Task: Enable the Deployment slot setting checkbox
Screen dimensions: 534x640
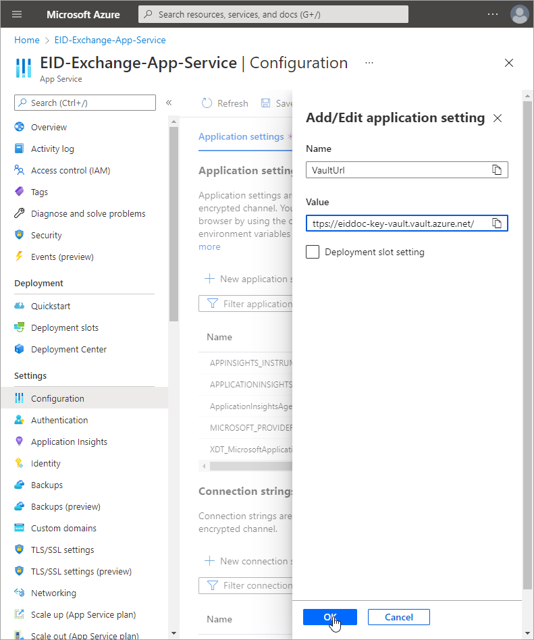Action: click(313, 252)
